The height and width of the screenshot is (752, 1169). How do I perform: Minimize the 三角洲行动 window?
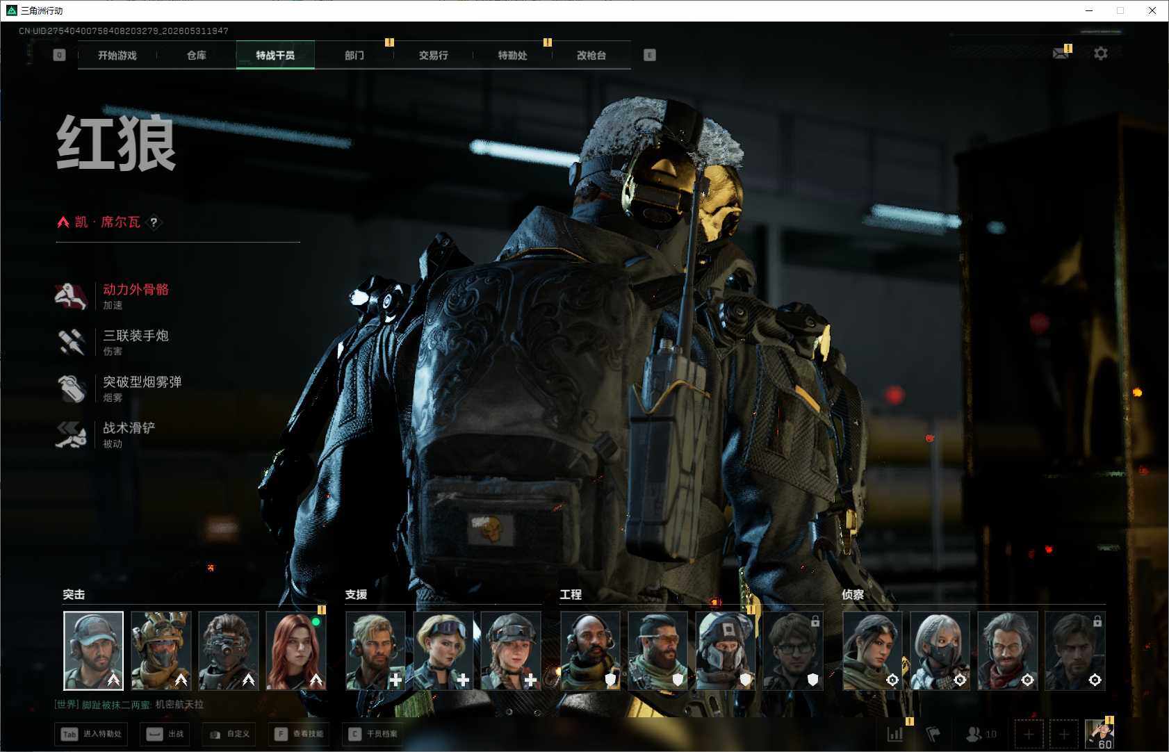1088,10
